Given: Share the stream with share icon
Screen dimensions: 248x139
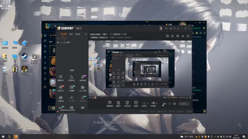Looking at the screenshot, I should pyautogui.click(x=188, y=36).
